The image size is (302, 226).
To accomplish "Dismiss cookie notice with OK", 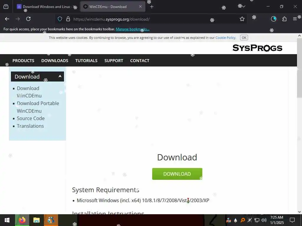I will coord(244,38).
